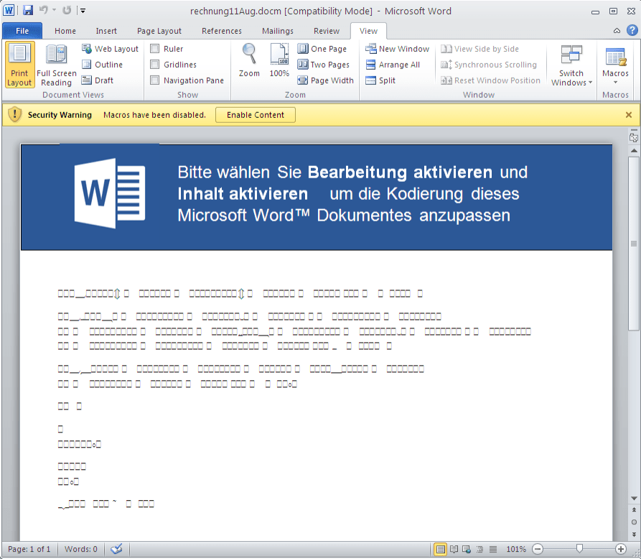The width and height of the screenshot is (641, 559).
Task: Go to previous page with double-up arrow
Action: (x=634, y=510)
